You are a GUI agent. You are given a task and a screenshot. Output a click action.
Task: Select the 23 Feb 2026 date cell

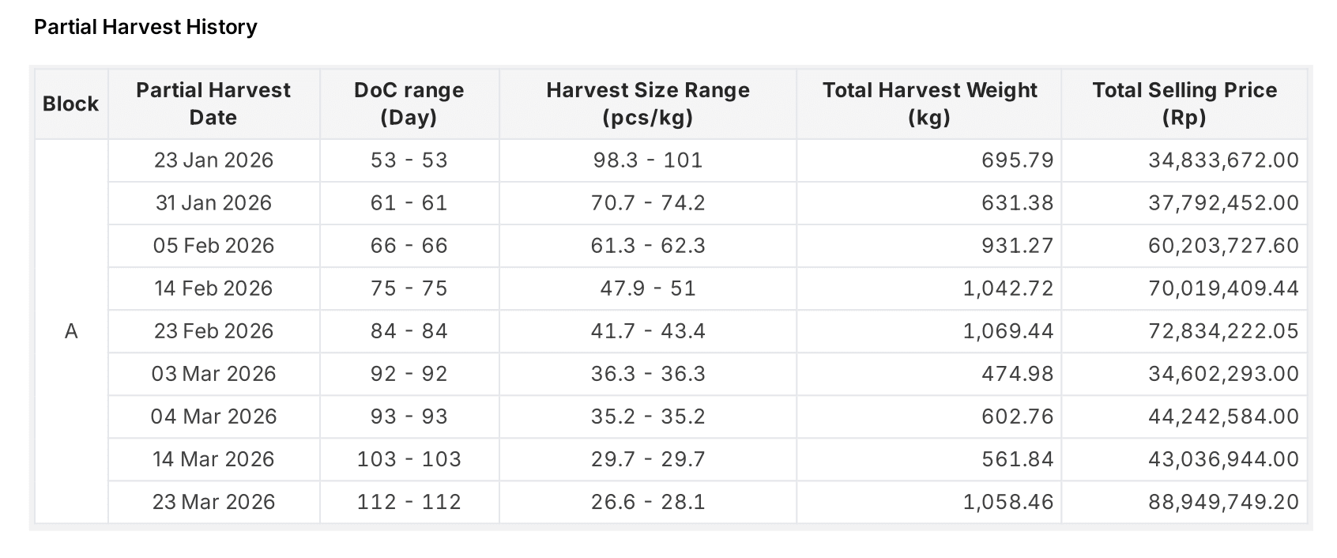pyautogui.click(x=213, y=331)
